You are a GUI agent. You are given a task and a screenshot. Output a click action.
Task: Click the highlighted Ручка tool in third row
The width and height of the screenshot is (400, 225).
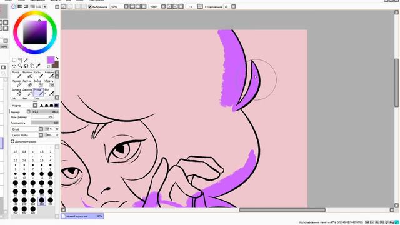(x=38, y=92)
